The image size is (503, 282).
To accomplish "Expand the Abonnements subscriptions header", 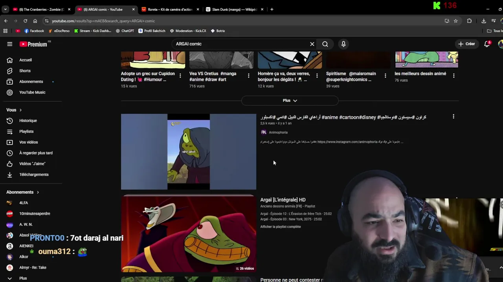I will [x=23, y=192].
